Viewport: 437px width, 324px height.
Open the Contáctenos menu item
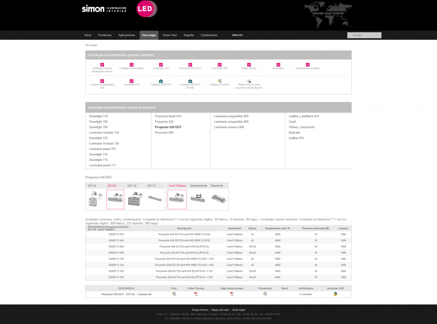[209, 35]
